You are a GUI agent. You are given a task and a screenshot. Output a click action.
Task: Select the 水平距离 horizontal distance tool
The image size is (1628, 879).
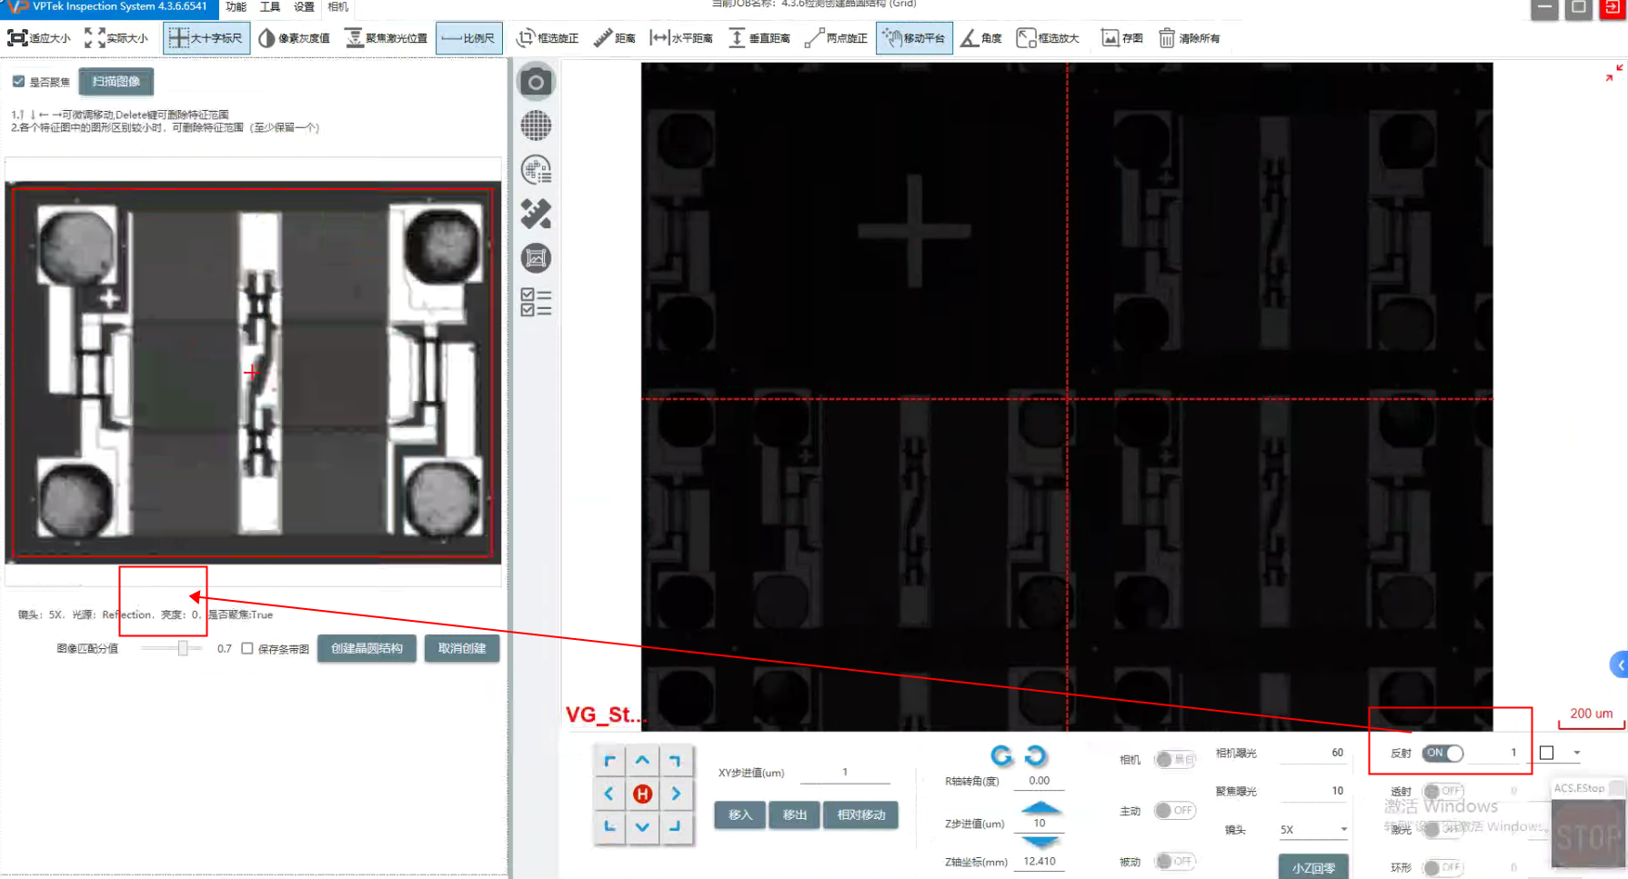(x=681, y=38)
